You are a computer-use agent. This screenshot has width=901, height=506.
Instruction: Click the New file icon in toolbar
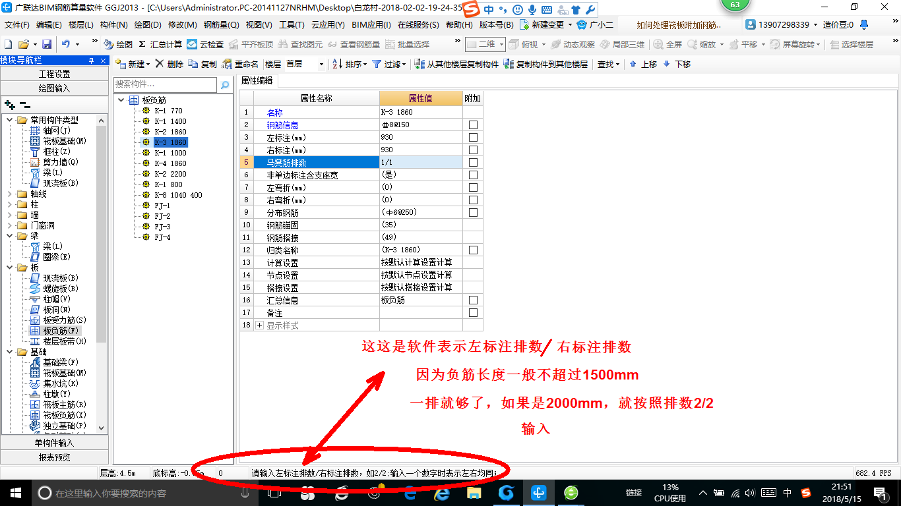coord(8,44)
